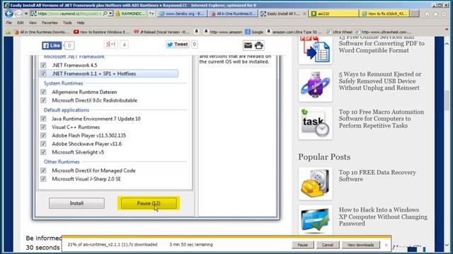
Task: Click the Install button
Action: (x=76, y=203)
